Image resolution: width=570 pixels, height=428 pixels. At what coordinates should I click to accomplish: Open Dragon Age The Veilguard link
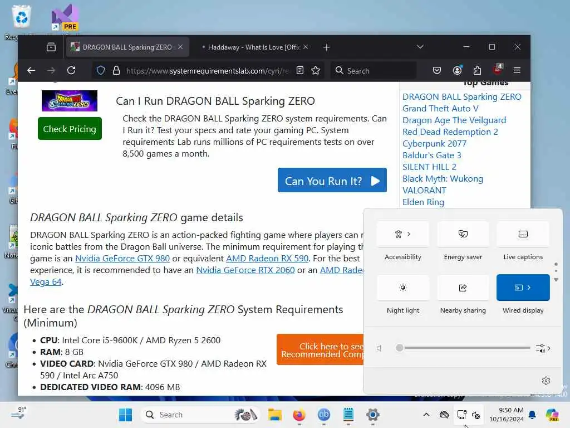454,120
